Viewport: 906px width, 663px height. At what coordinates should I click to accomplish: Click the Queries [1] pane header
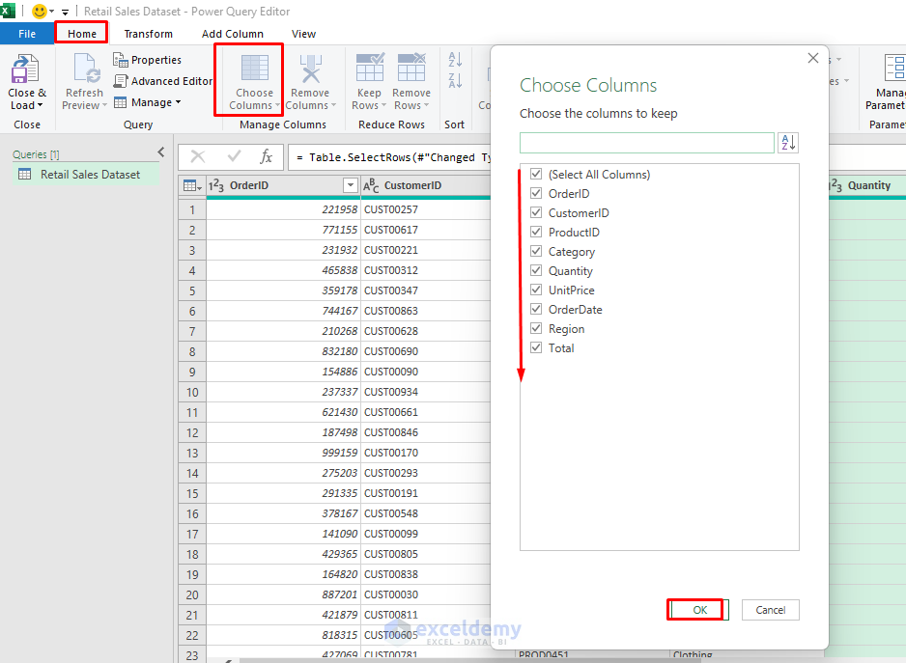[x=36, y=154]
